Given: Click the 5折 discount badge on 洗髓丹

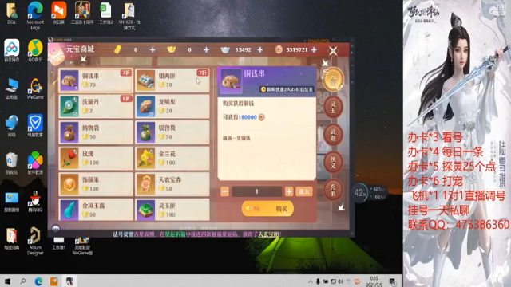Looking at the screenshot, I should [x=126, y=98].
